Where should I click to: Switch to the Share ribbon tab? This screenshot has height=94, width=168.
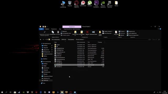54,29
